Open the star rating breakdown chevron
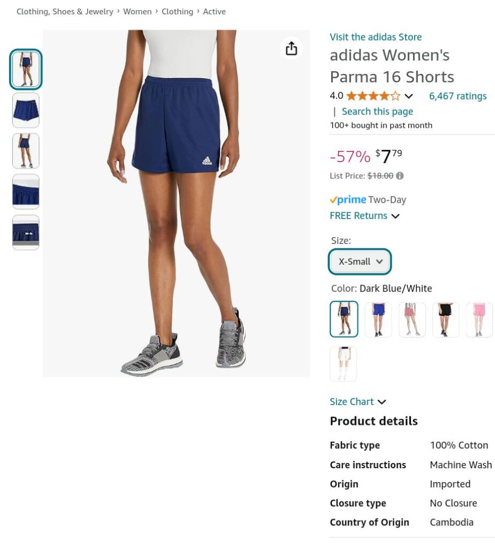This screenshot has width=495, height=548. [x=408, y=96]
